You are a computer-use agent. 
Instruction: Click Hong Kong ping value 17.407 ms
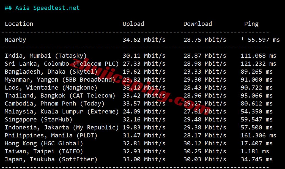(x=257, y=144)
